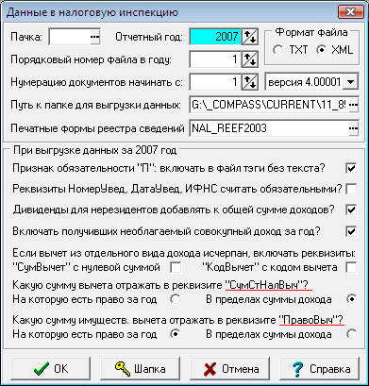
Task: Click spinner for Нумерацию документов начинать с
Action: (250, 82)
